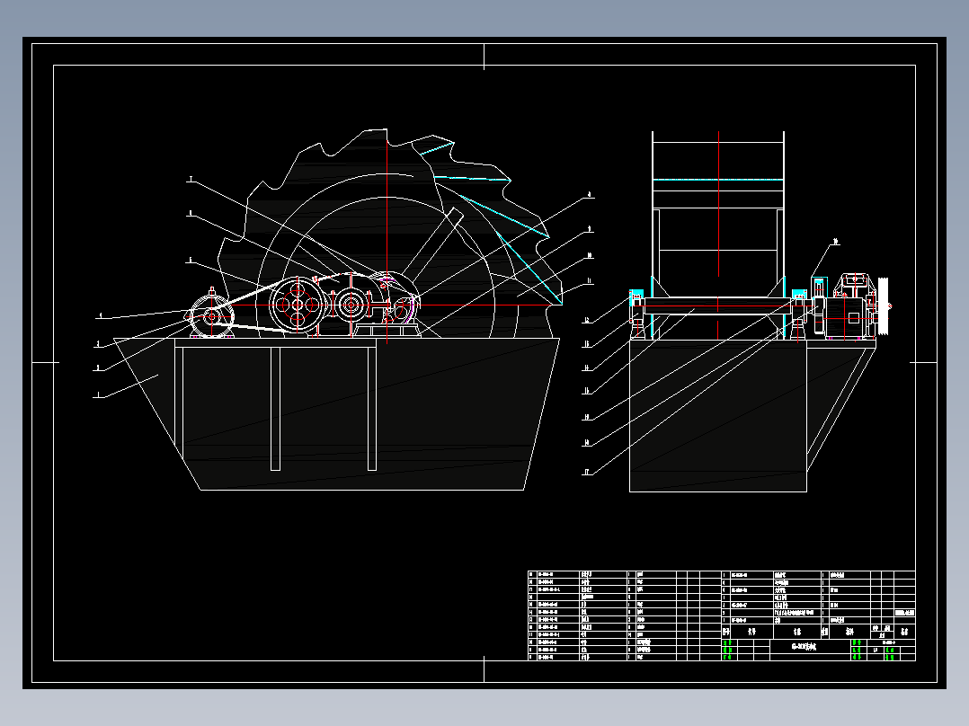Click callout number 13 label
Viewport: 969px width, 726px height.
click(587, 344)
